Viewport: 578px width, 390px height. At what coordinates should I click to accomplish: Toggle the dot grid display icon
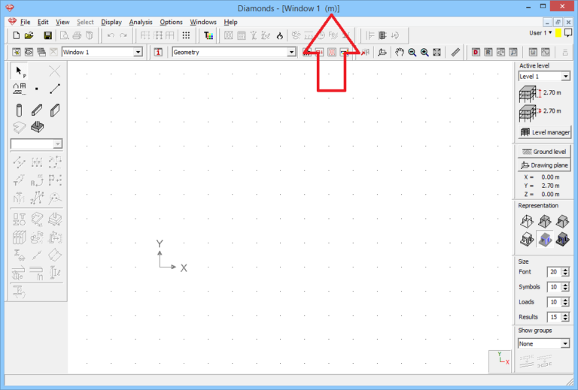coord(186,35)
